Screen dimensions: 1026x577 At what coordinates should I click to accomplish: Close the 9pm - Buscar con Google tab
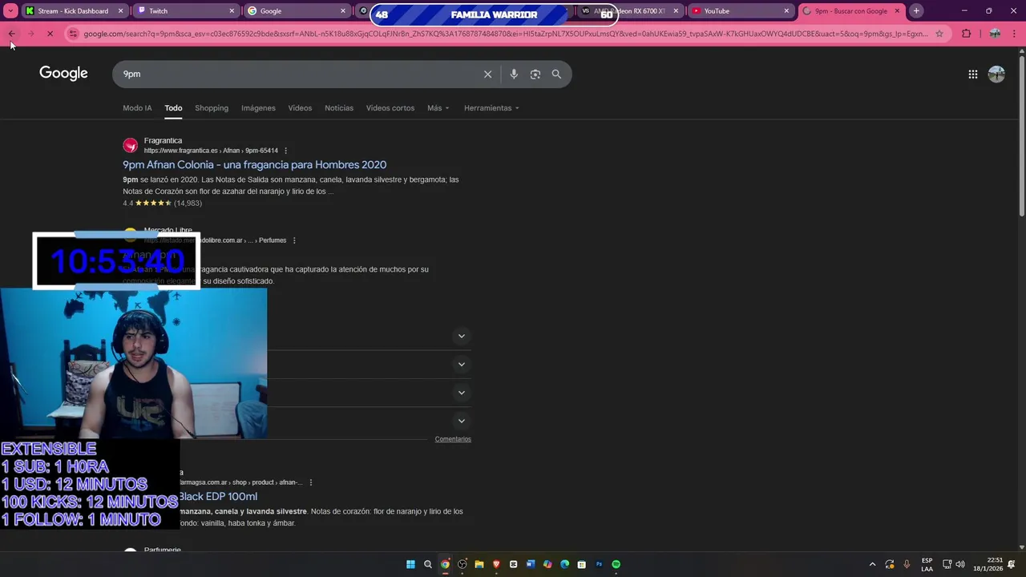(897, 11)
